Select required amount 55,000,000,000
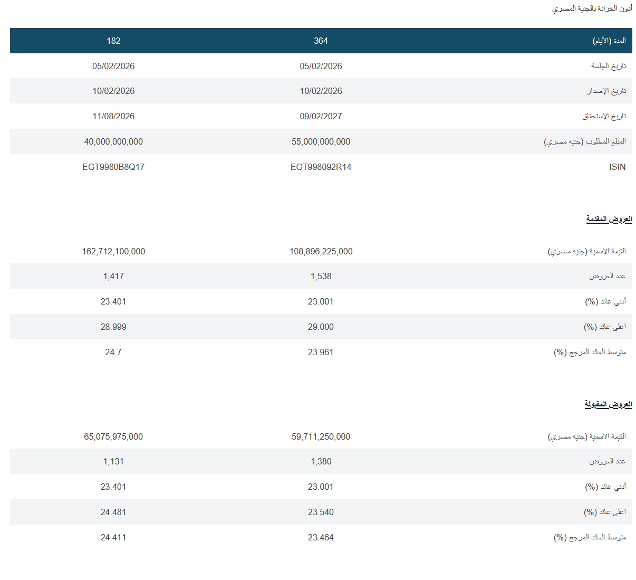Image resolution: width=636 pixels, height=580 pixels. coord(321,141)
